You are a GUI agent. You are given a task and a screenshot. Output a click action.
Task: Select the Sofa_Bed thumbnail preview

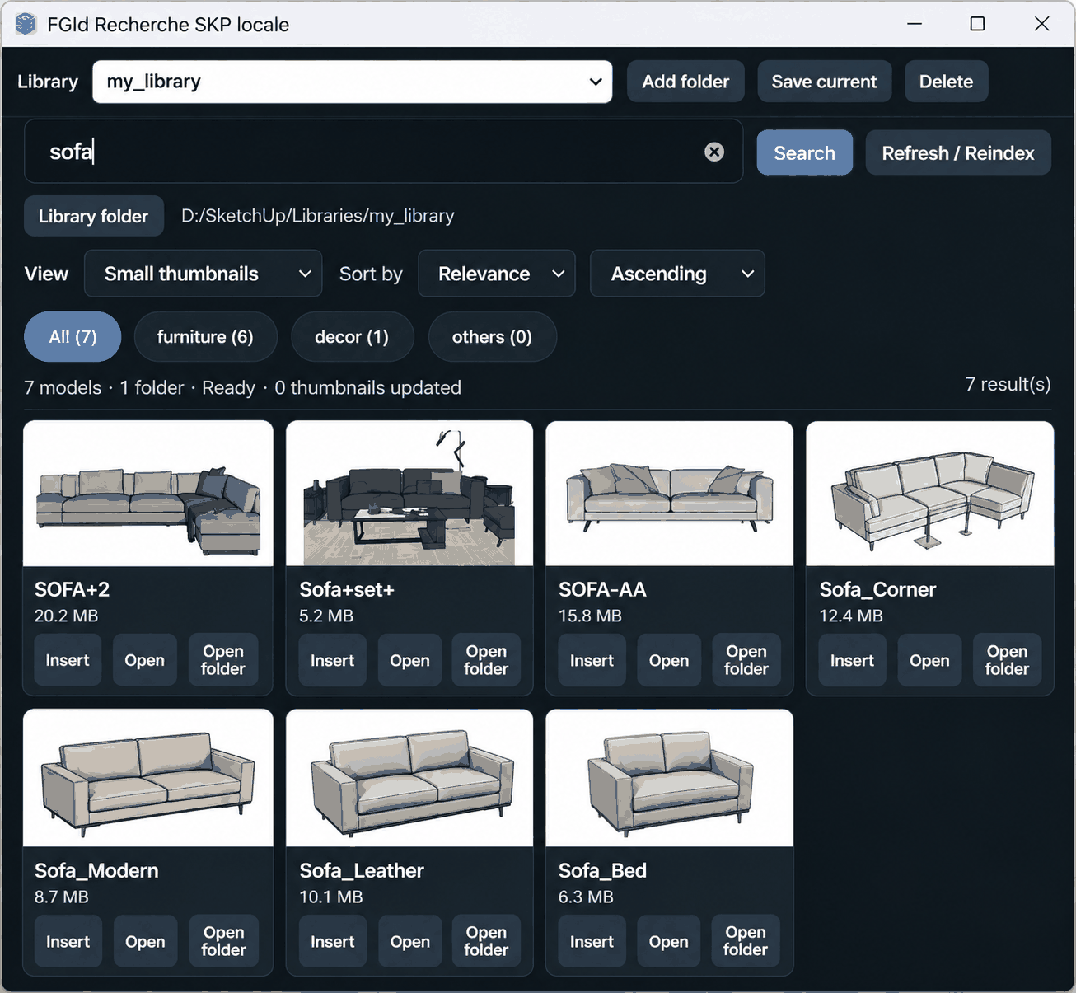[x=669, y=778]
